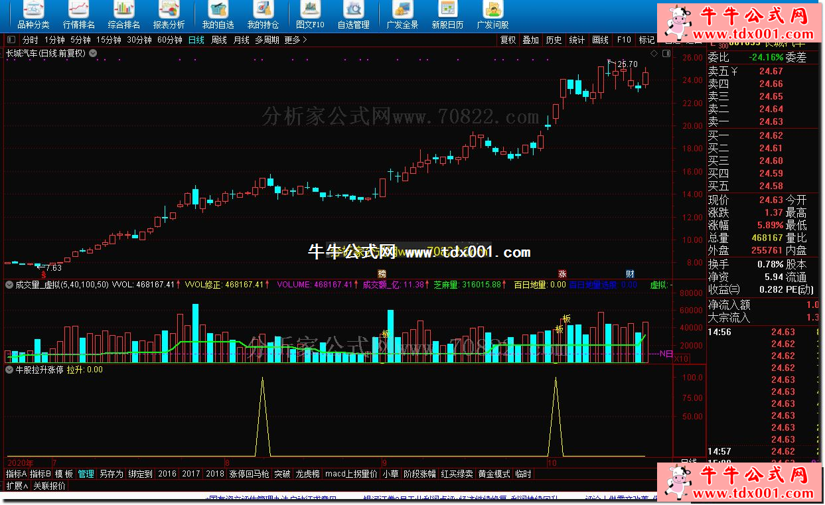The width and height of the screenshot is (825, 505).
Task: Expand 长城汽车 chart title dropdown arrow
Action: (x=92, y=53)
